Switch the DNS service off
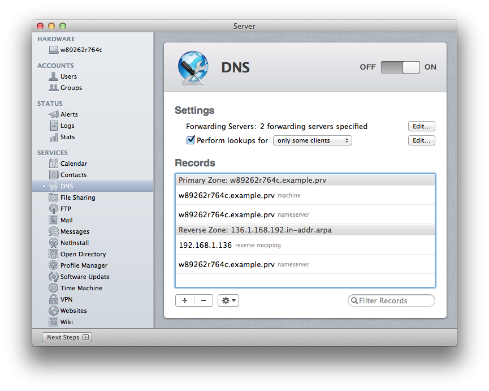Viewport: 489px width, 391px height. pos(392,67)
